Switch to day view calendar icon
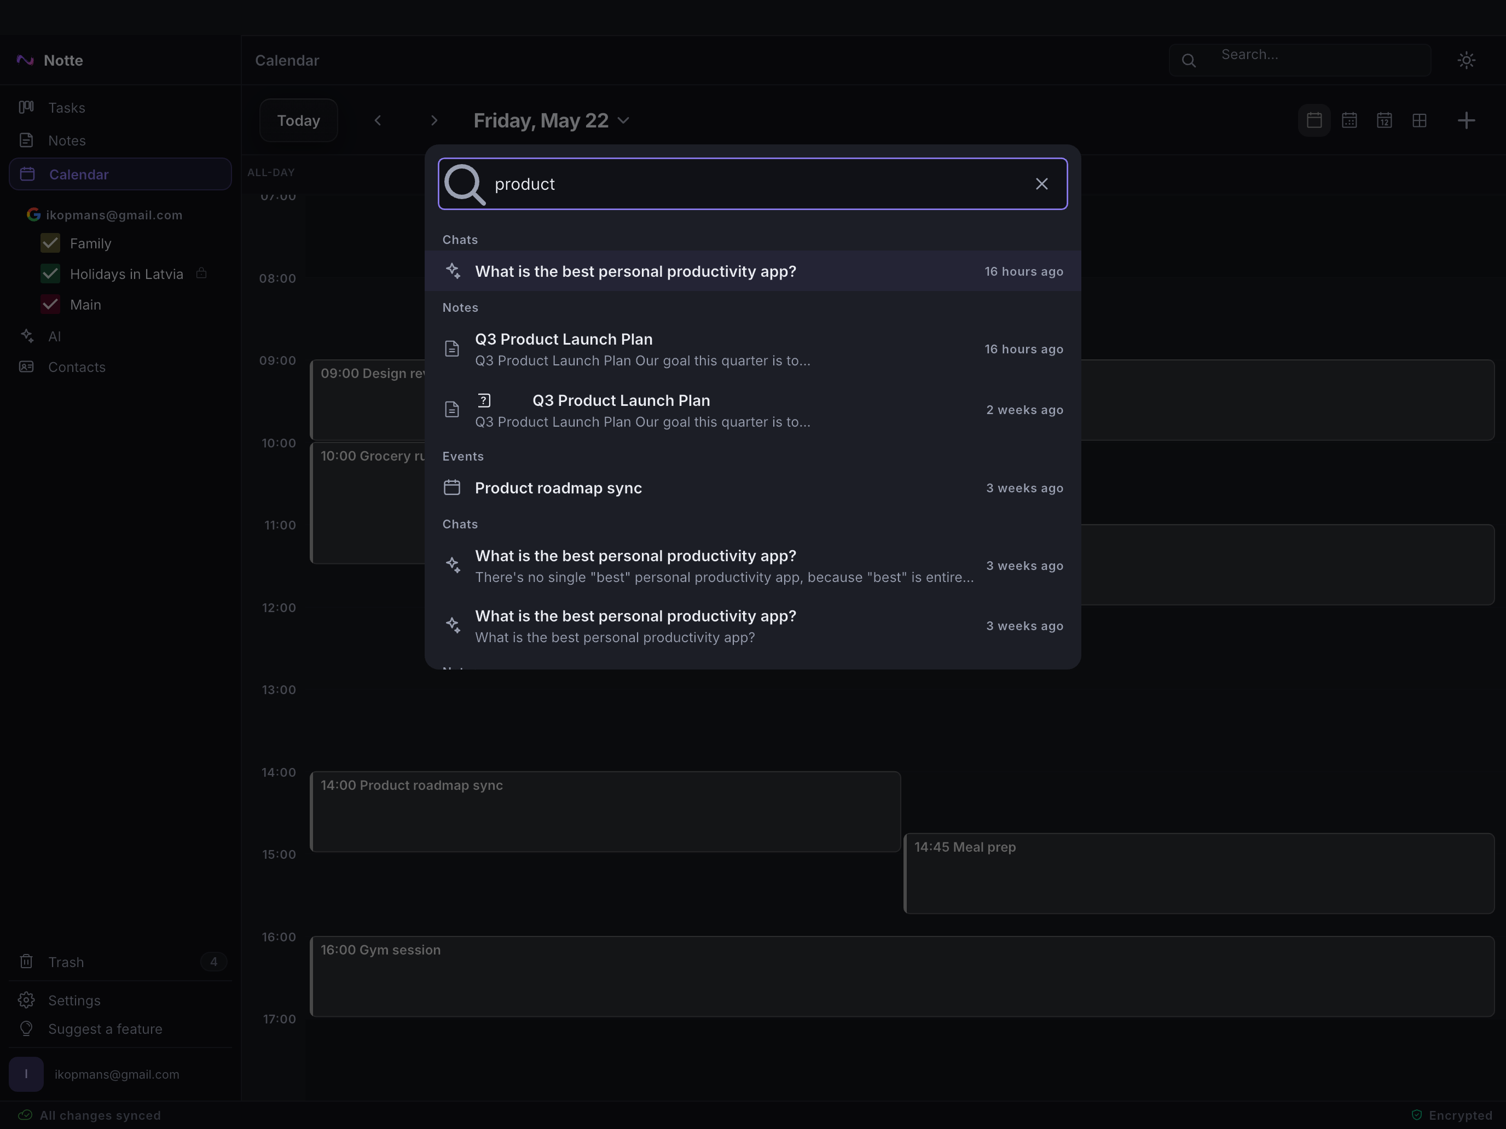 click(1314, 120)
